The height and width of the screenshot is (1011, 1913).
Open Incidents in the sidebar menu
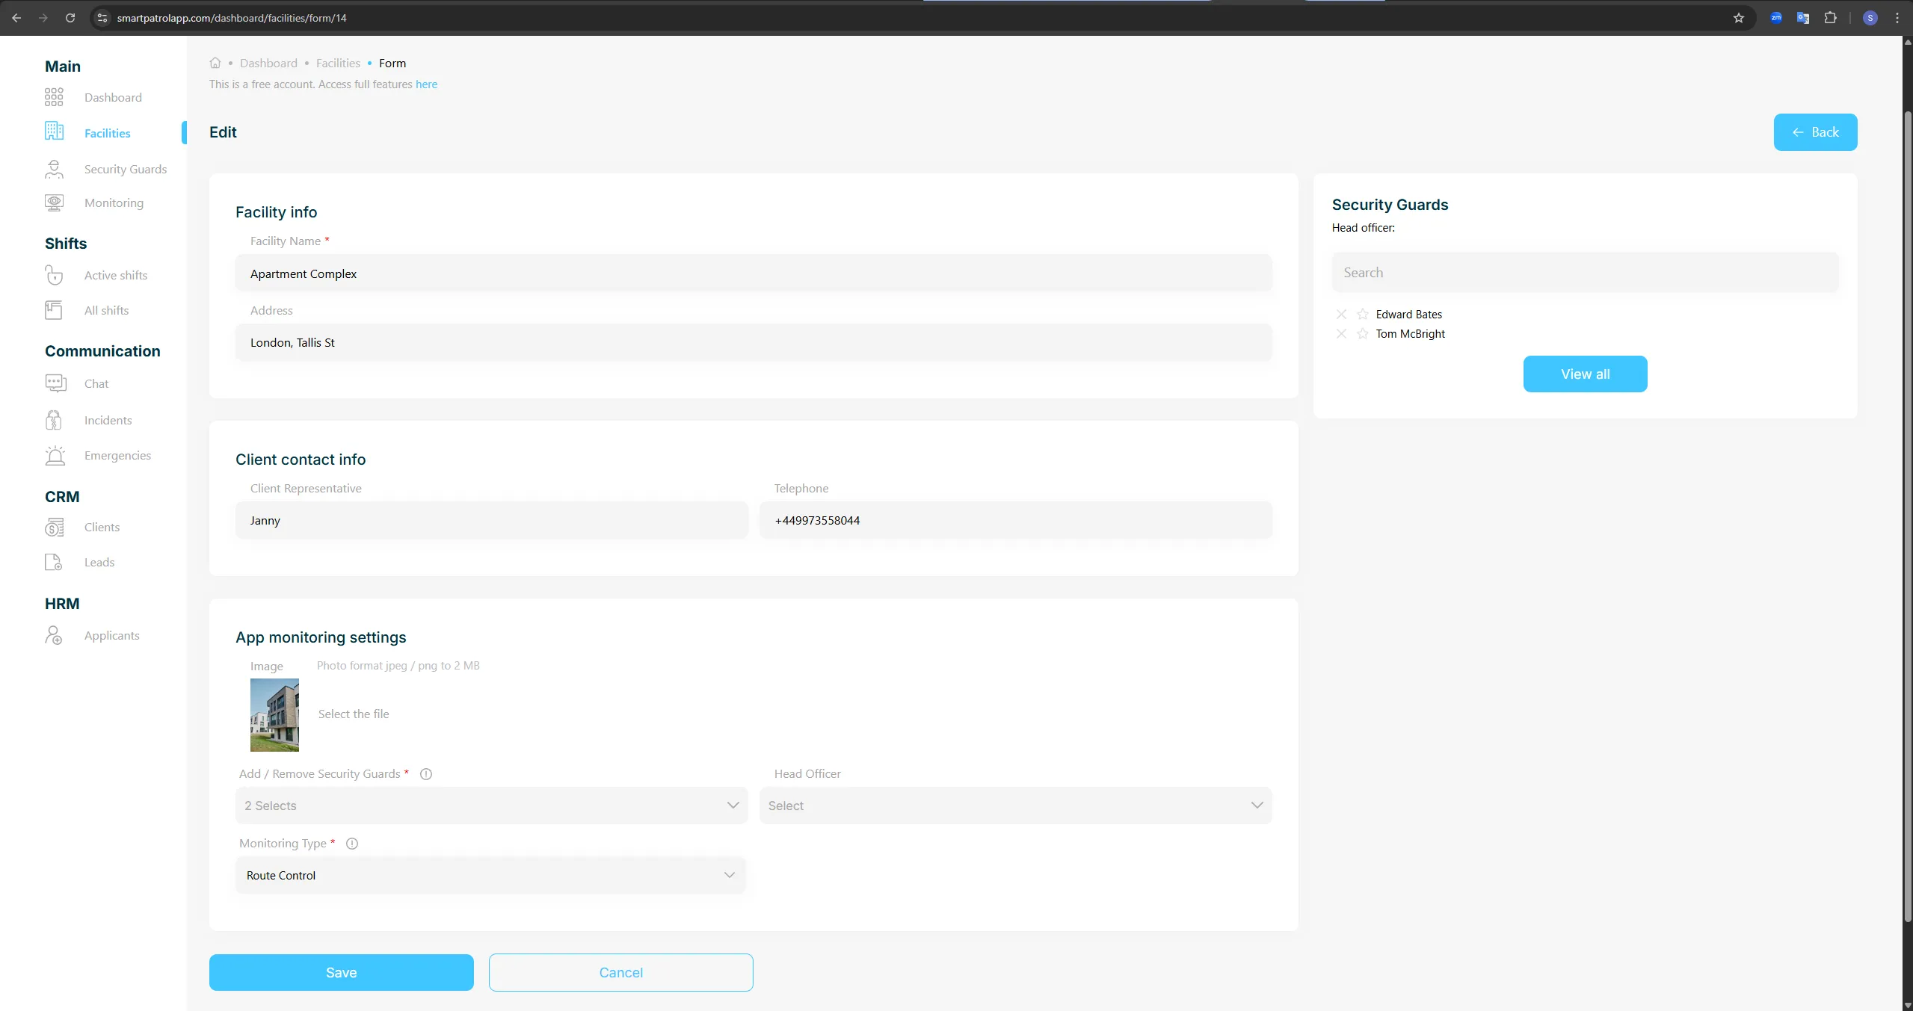pyautogui.click(x=108, y=420)
